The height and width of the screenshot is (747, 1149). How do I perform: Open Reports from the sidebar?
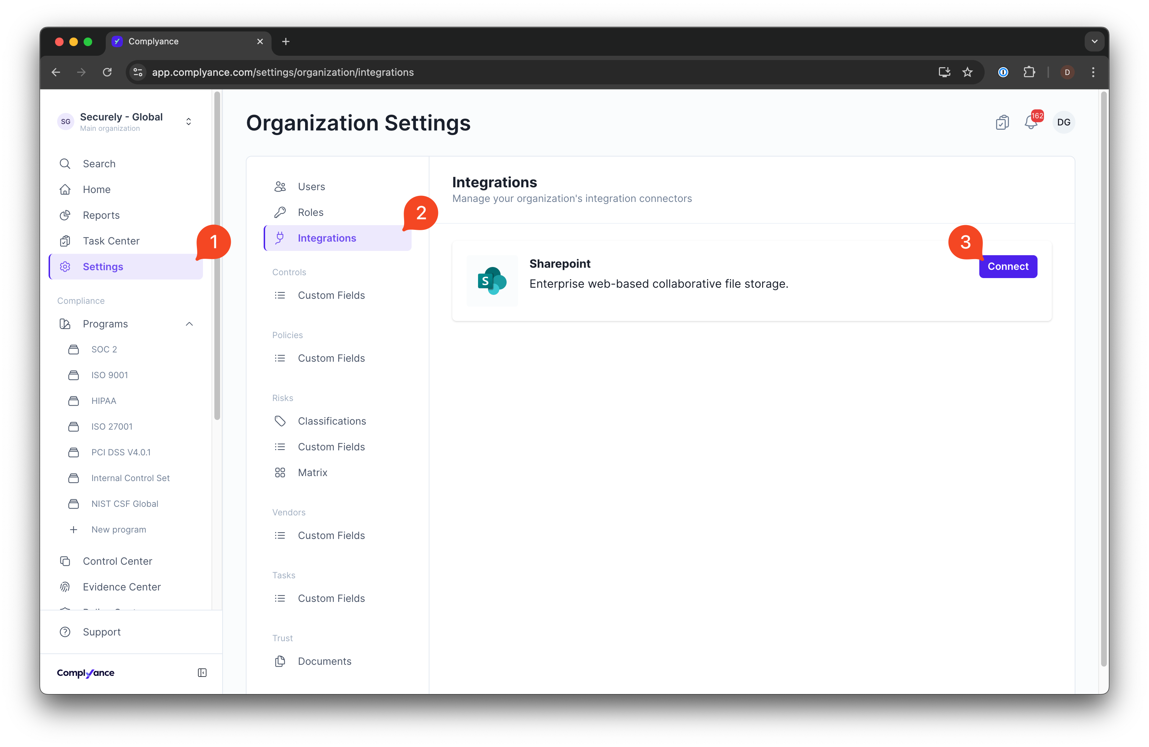coord(125,215)
